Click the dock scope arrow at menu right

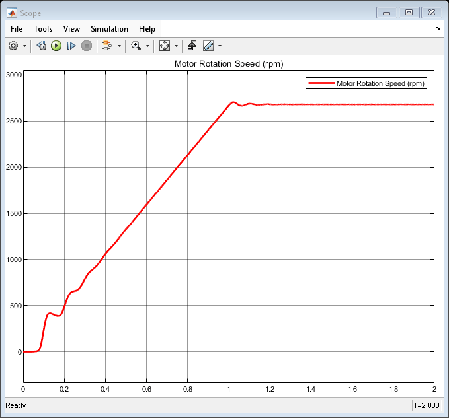tap(438, 29)
